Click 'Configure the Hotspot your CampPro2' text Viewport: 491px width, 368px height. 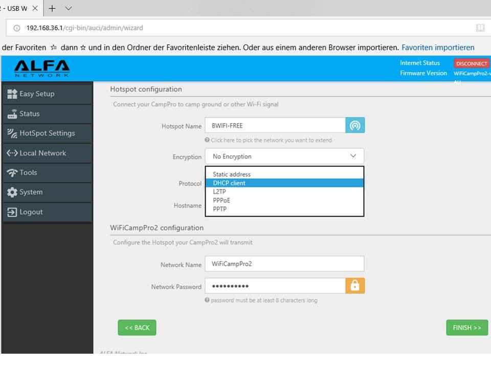tap(183, 242)
